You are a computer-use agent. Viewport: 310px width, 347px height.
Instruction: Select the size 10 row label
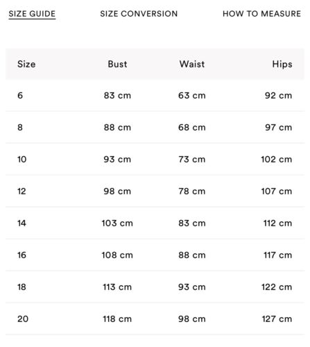tap(22, 159)
